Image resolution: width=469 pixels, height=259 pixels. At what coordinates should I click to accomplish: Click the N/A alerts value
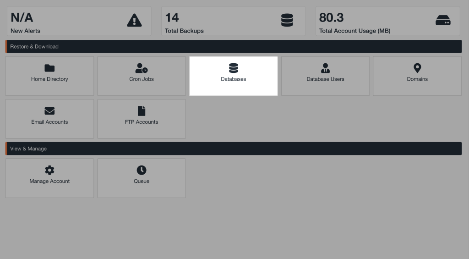point(22,18)
